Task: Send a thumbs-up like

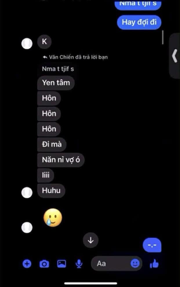Action: (154, 264)
